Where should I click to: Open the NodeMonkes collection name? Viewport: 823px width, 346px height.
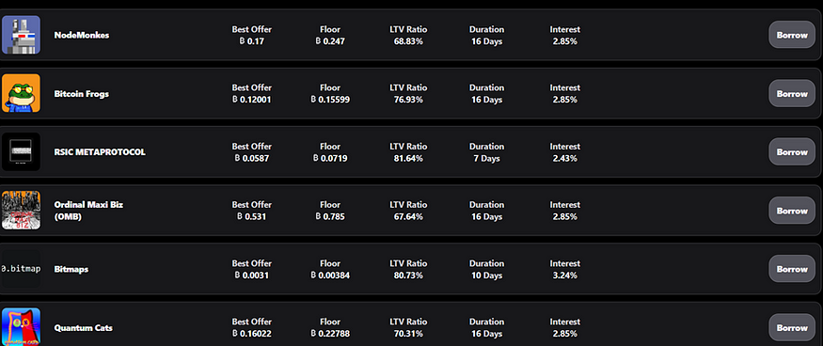pos(81,35)
